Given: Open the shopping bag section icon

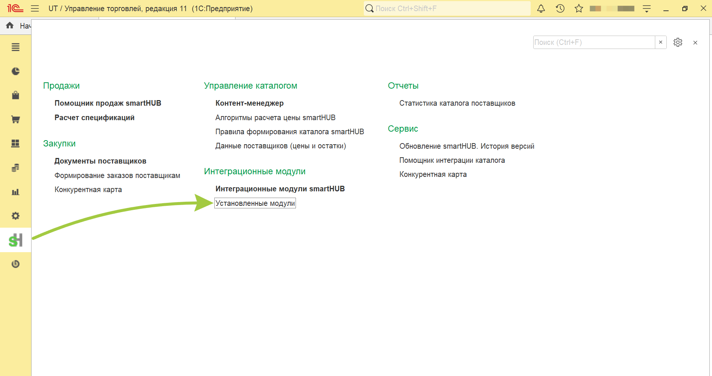Looking at the screenshot, I should [16, 95].
